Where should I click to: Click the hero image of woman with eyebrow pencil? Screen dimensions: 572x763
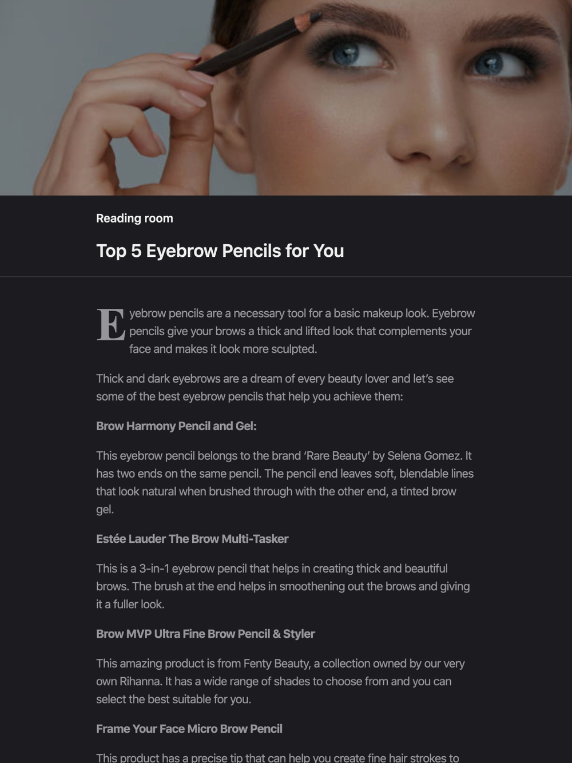point(286,98)
